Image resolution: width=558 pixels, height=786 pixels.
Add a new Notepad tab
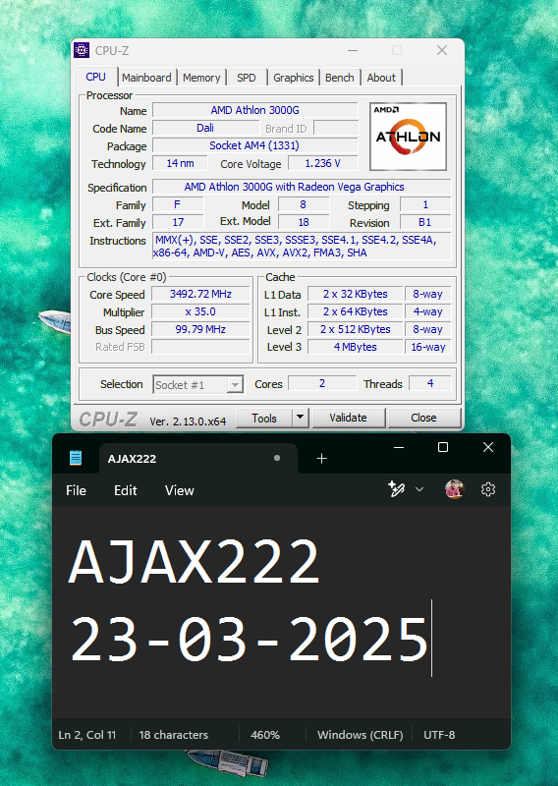point(322,458)
